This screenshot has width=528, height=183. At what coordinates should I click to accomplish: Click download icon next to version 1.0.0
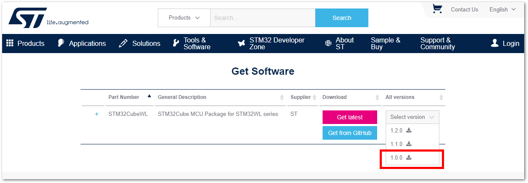pyautogui.click(x=409, y=158)
